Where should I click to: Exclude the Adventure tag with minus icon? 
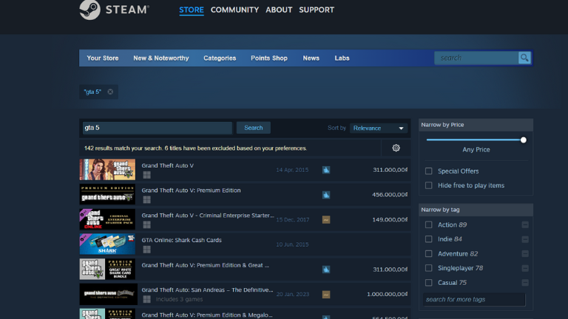525,254
